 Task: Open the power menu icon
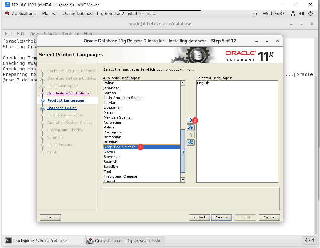[x=310, y=14]
